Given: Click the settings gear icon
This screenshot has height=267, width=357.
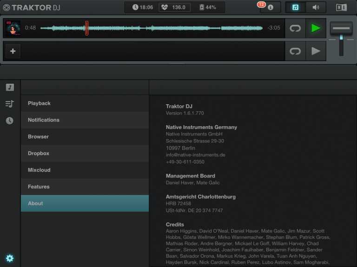Looking at the screenshot, I should (x=10, y=258).
